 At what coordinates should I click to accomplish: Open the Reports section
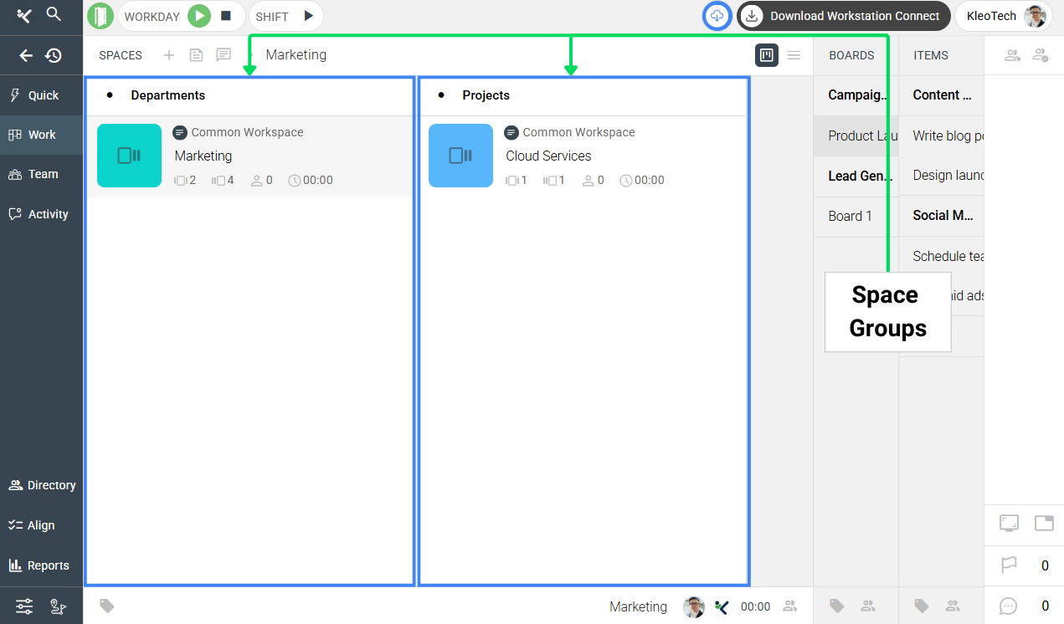(x=42, y=565)
